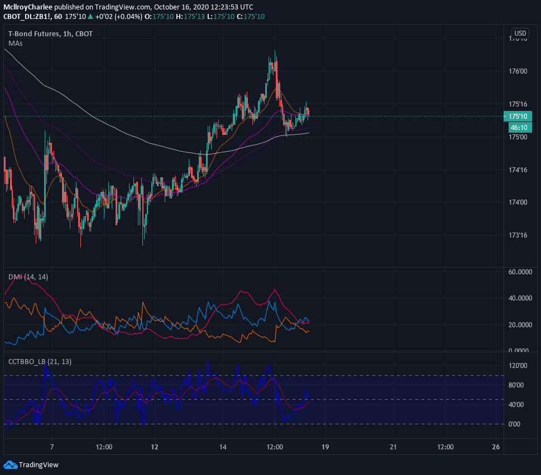
Task: Open the USD currency selector
Action: [520, 33]
